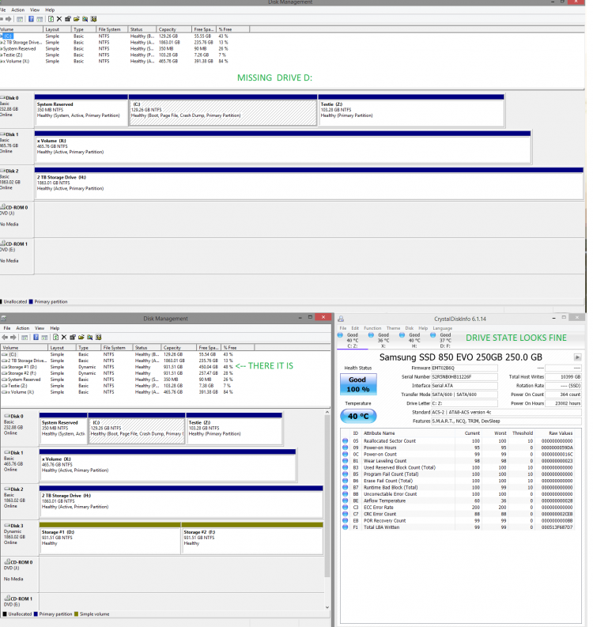Click Explore magnifier icon in lower Disk Management toolbar
The height and width of the screenshot is (627, 593).
tap(89, 337)
